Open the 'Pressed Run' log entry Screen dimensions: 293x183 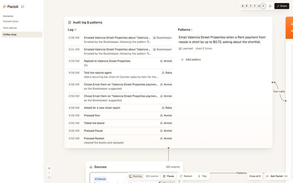pyautogui.click(x=120, y=115)
